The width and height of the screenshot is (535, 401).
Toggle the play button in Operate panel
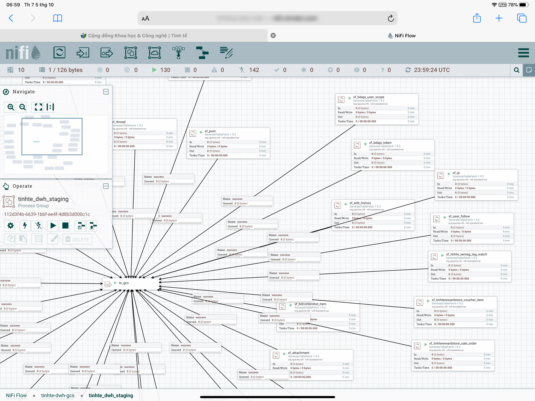[53, 225]
